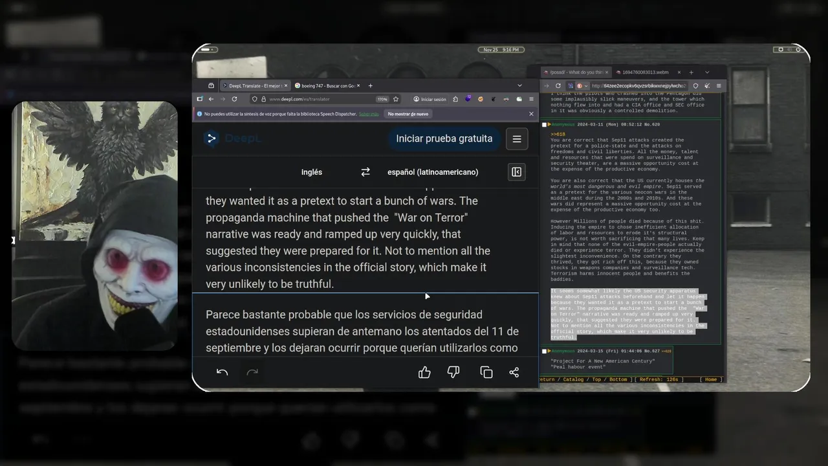This screenshot has width=828, height=466.
Task: Follow the >>628 backlink on post No.627
Action: 666,351
